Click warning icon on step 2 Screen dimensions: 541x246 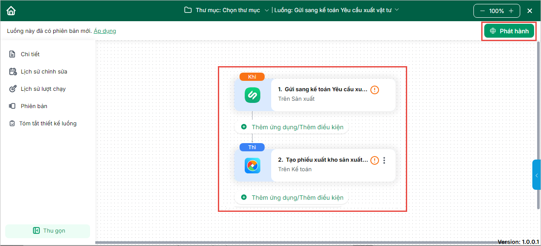click(375, 160)
